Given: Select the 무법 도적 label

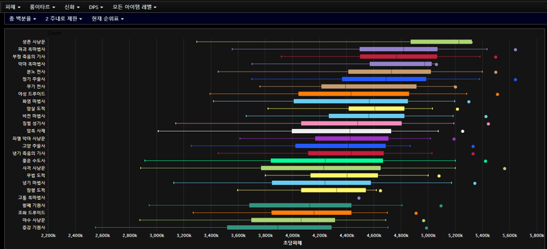Looking at the screenshot, I should pyautogui.click(x=36, y=175).
